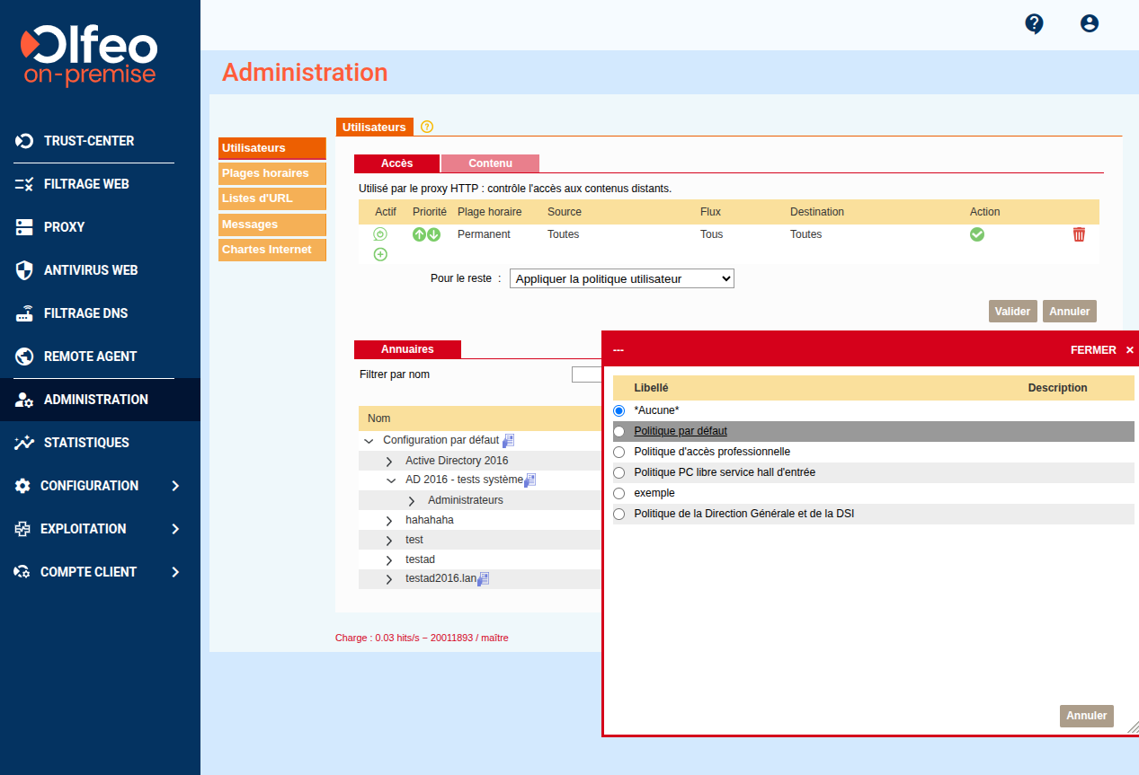Screen dimensions: 1139x775
Task: Move rule priority down with green arrow
Action: click(x=434, y=234)
